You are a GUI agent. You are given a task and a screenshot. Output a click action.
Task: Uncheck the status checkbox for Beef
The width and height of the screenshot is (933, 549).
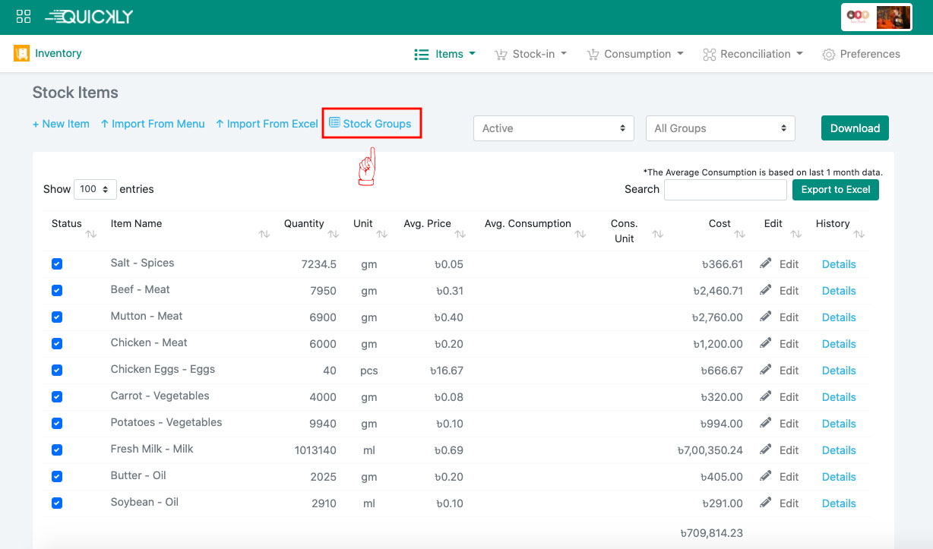point(57,291)
